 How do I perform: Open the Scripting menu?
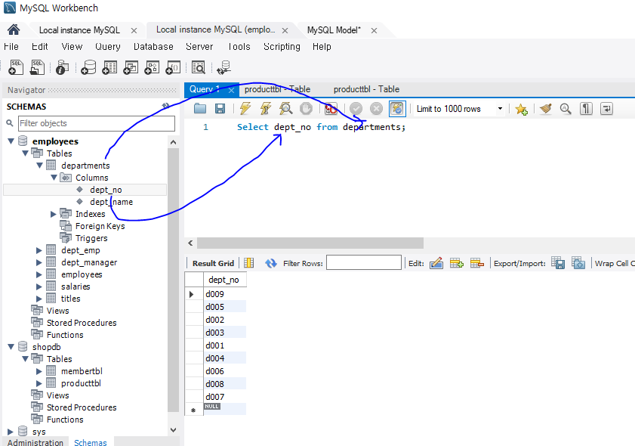point(282,47)
